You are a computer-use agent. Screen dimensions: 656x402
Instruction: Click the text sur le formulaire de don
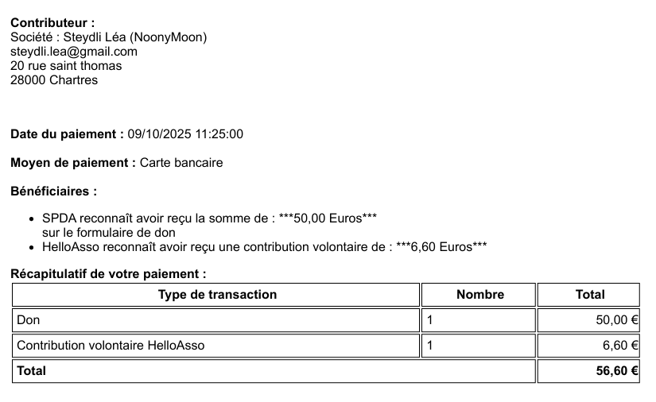109,233
